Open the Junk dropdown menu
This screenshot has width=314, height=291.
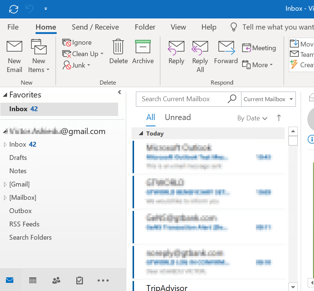tap(76, 65)
